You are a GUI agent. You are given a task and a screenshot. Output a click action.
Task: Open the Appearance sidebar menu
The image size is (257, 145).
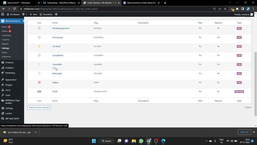click(x=11, y=80)
